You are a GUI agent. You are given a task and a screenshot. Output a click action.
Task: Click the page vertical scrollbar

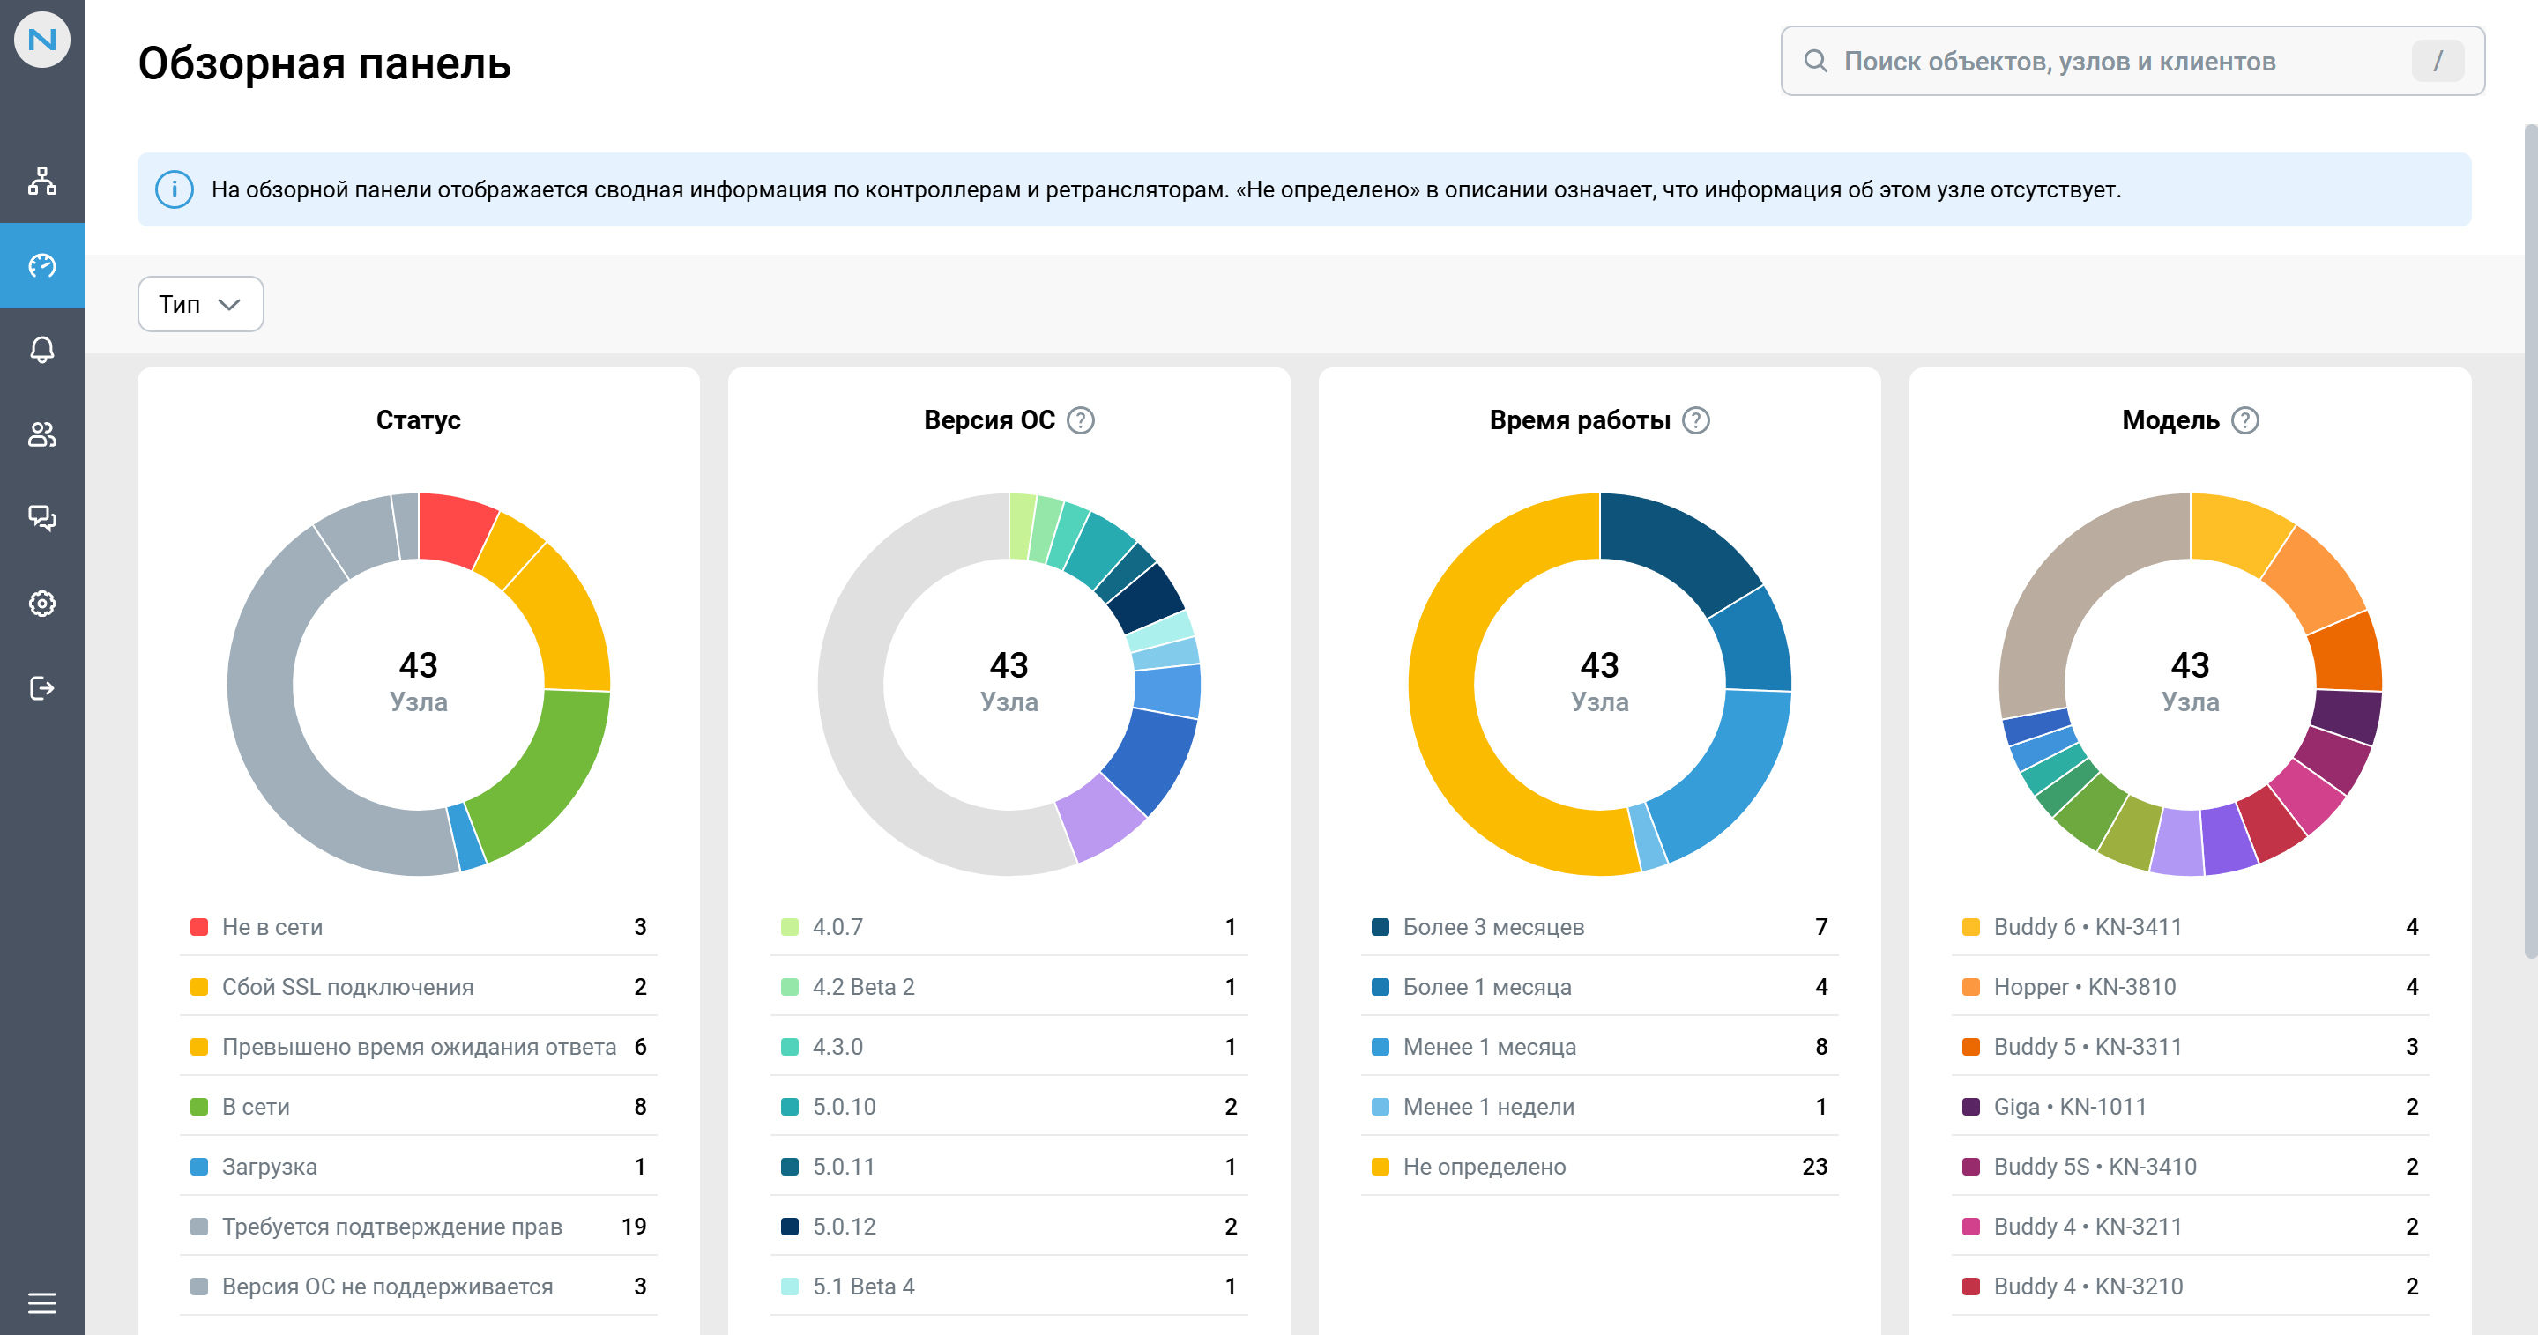(2530, 541)
